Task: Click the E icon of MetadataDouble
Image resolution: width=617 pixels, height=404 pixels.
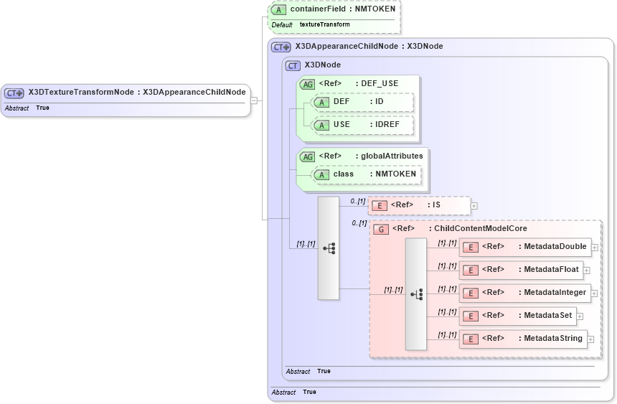Action: pyautogui.click(x=471, y=248)
